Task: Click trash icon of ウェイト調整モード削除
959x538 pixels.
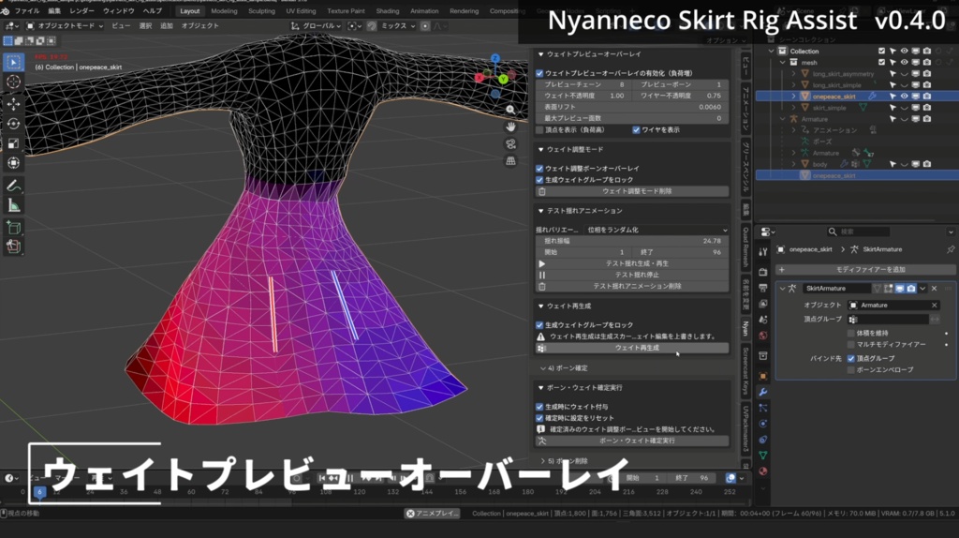Action: point(542,191)
